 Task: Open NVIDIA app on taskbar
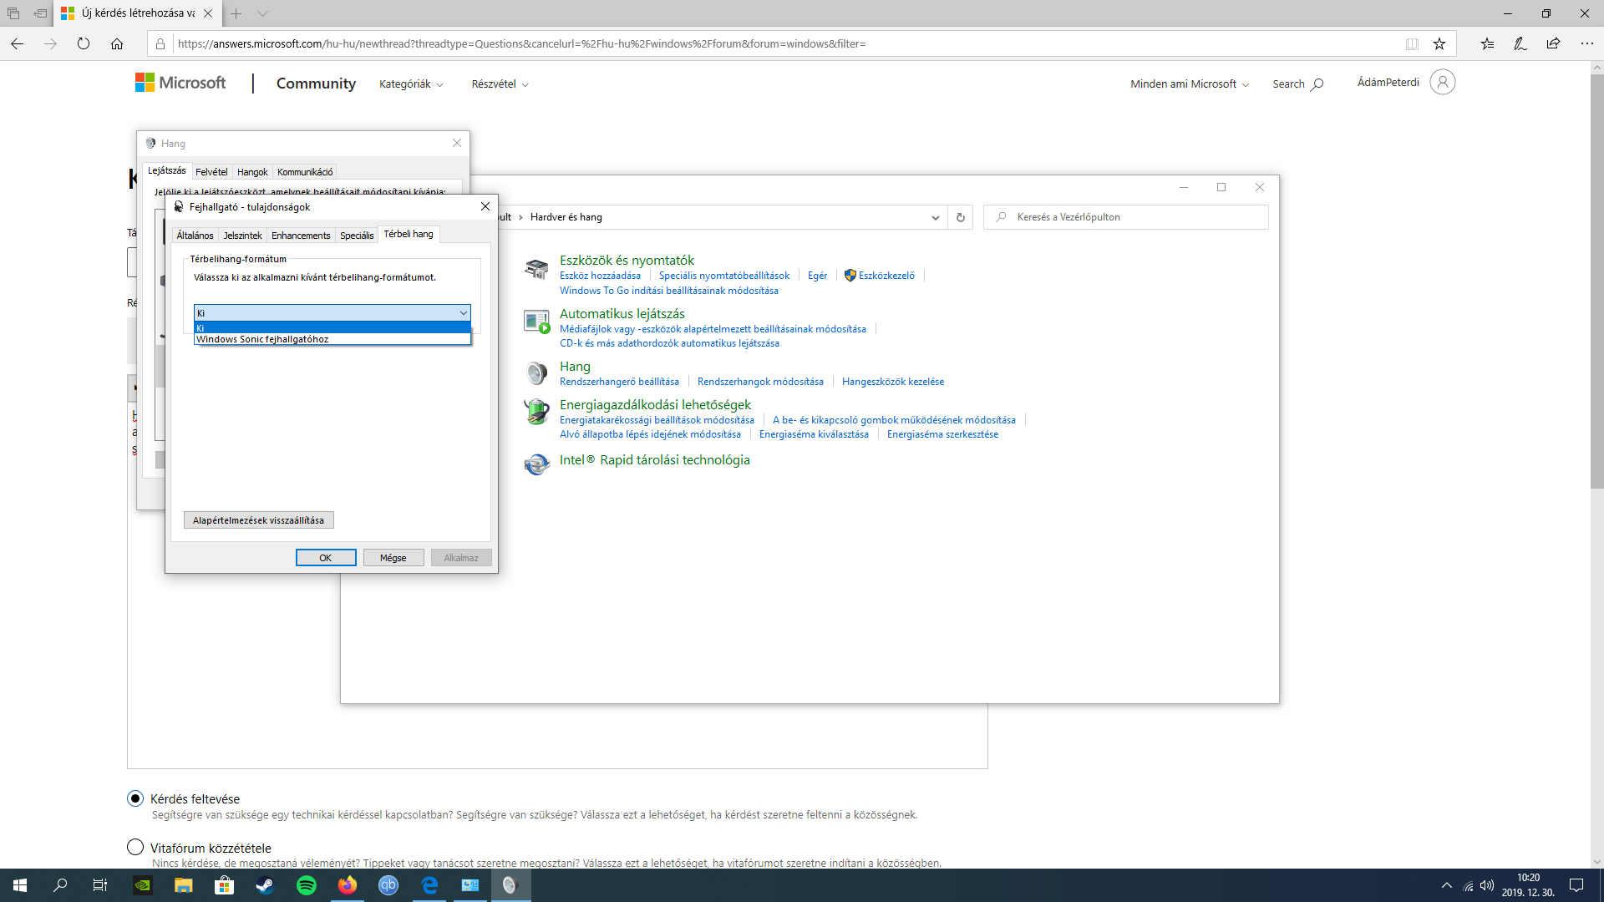[143, 885]
